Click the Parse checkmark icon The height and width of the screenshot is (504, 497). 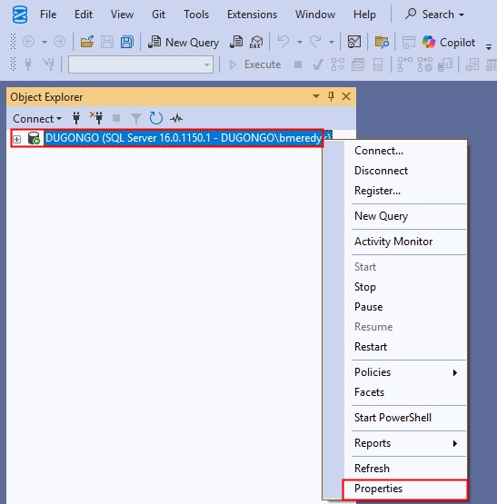318,64
